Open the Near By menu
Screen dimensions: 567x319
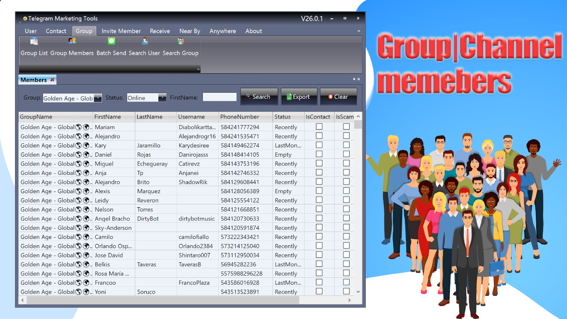coord(190,31)
